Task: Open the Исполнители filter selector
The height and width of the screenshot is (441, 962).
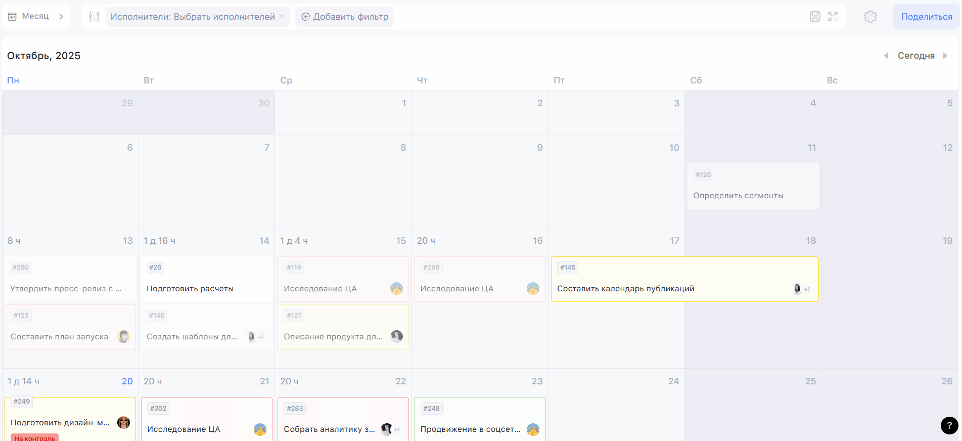Action: [x=192, y=17]
